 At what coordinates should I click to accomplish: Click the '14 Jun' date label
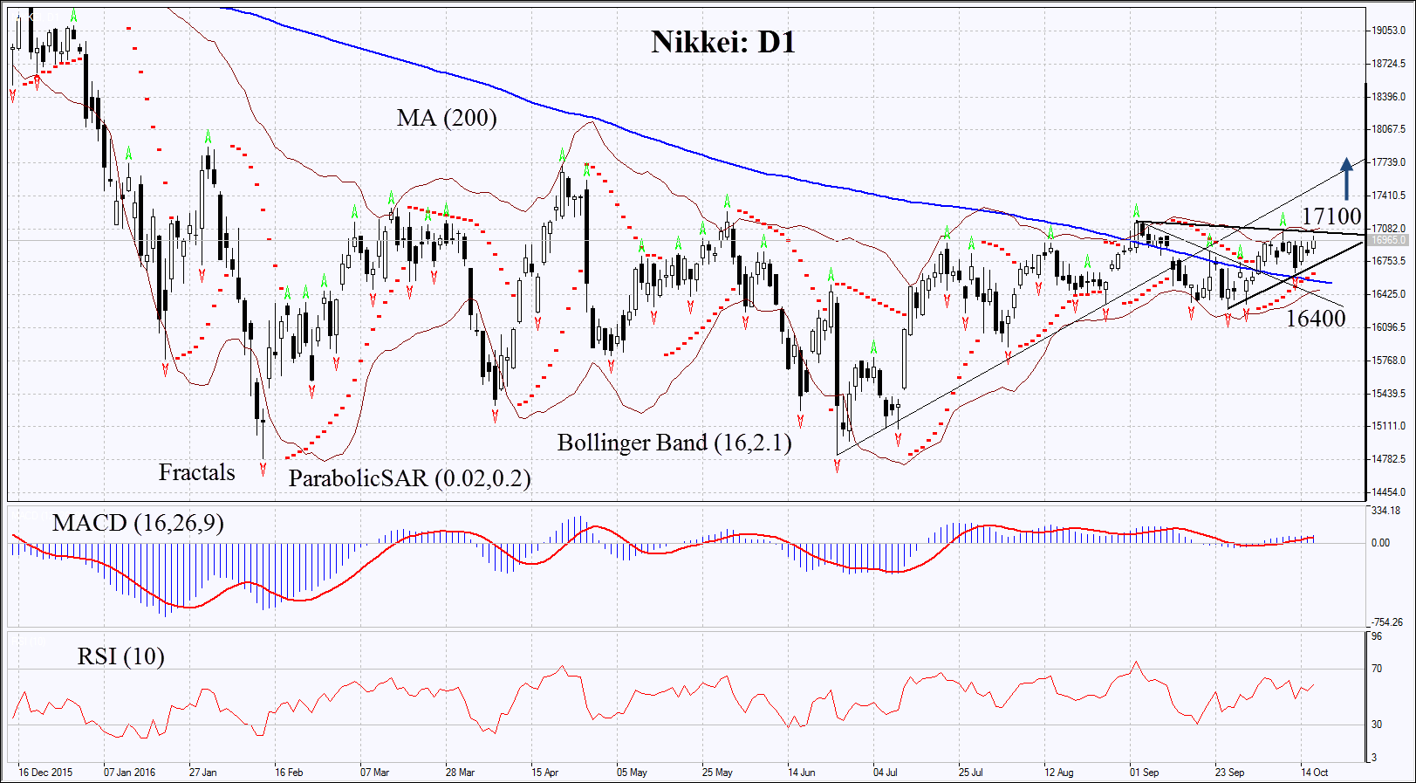coord(801,773)
